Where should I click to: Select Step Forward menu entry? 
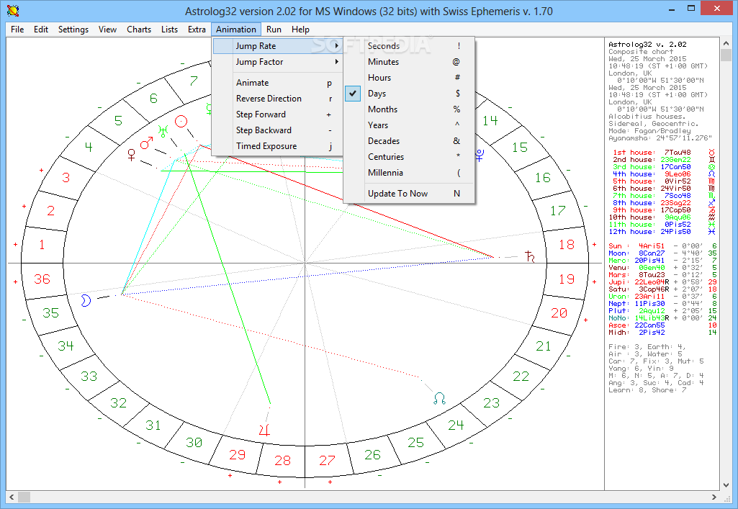pyautogui.click(x=278, y=114)
